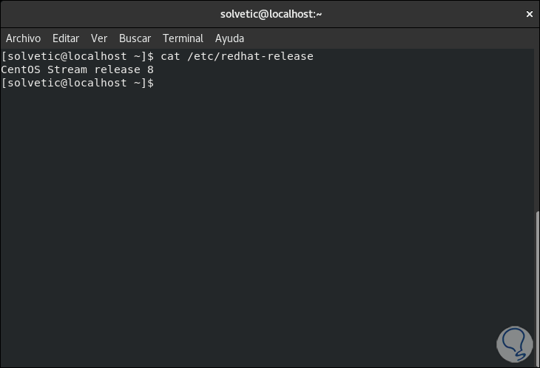Screen dimensions: 540x368
Task: Click the word release in the output line
Action: pos(118,69)
